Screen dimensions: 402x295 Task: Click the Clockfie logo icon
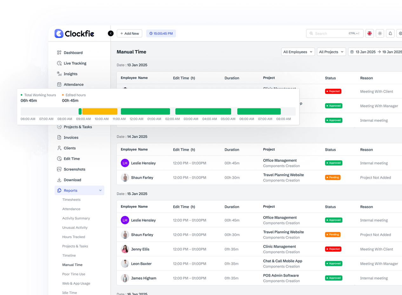(x=59, y=33)
